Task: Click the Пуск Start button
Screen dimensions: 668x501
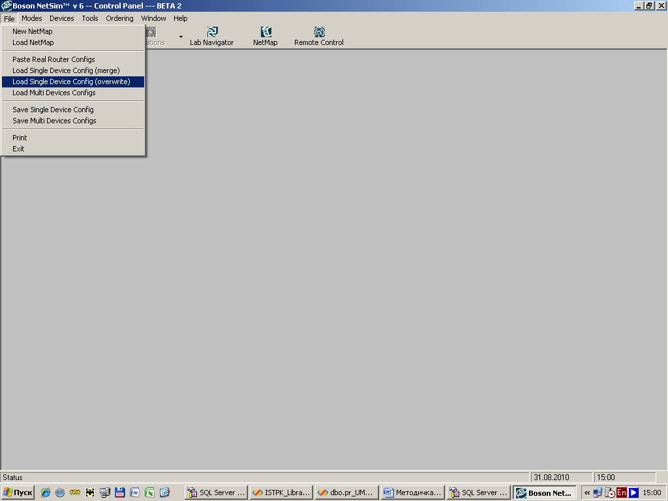Action: pyautogui.click(x=18, y=493)
